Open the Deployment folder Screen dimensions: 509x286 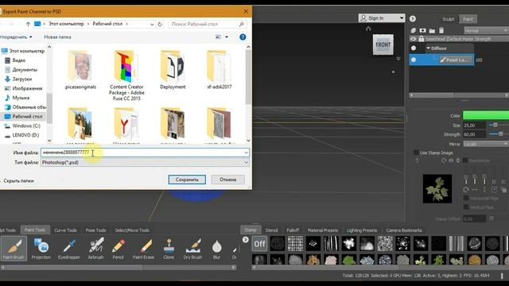(x=173, y=70)
